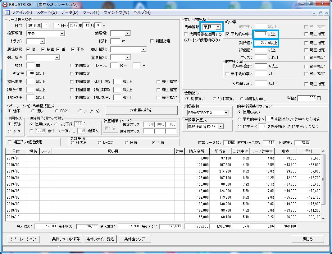Open the ウィンドウ(W) menu
Image resolution: width=332 pixels, height=254 pixels.
(x=116, y=12)
